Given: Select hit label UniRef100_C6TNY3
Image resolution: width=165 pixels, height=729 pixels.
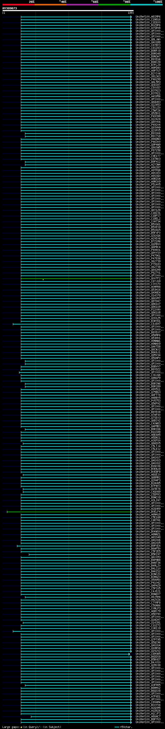Looking at the screenshot, I should (x=148, y=45).
